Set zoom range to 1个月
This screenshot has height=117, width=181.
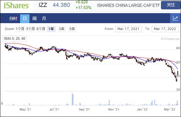(20, 29)
